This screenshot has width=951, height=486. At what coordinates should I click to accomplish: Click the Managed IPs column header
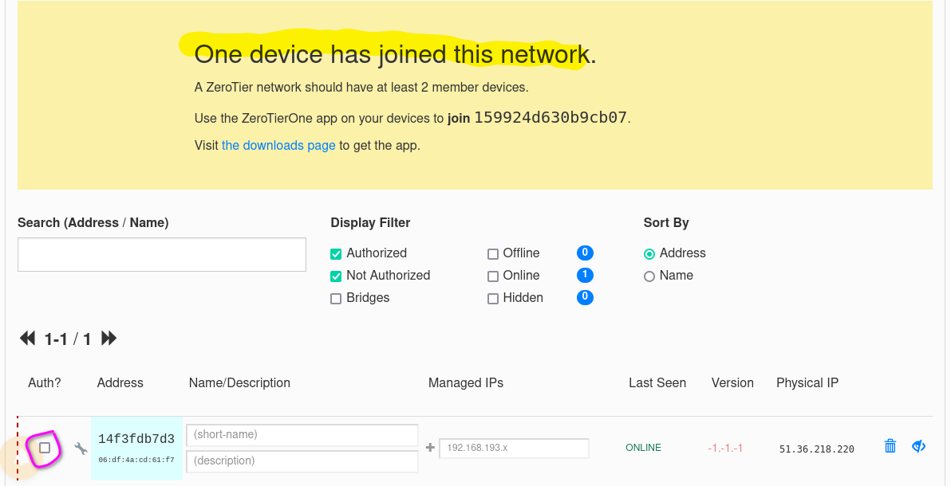466,383
